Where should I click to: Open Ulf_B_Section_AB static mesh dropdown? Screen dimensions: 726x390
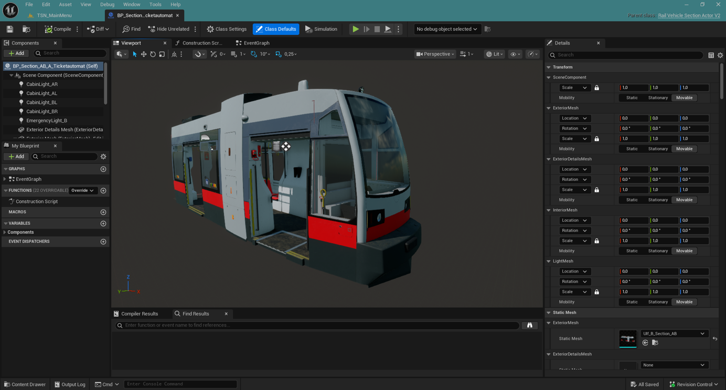point(674,333)
